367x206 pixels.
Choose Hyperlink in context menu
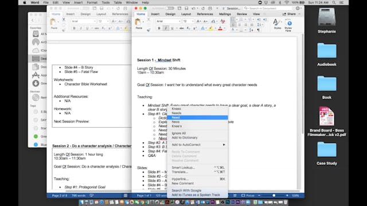(197, 179)
